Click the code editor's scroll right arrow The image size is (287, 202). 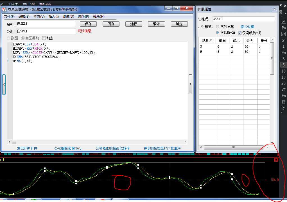point(185,142)
